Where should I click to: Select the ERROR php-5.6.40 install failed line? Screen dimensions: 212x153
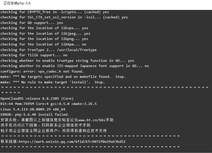35,115
